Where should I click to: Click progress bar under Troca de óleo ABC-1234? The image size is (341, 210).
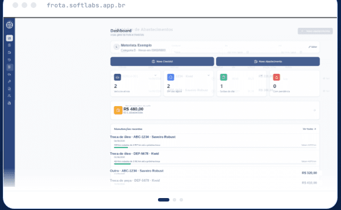click(215, 148)
